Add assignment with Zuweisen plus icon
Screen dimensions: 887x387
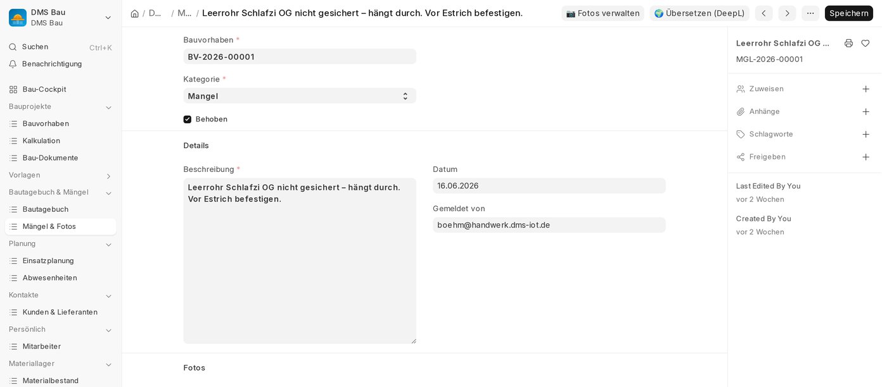[x=865, y=89]
